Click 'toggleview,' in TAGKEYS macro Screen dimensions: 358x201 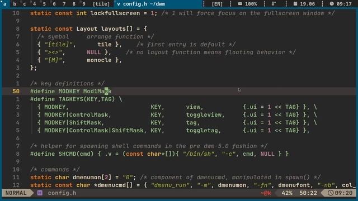(205, 115)
